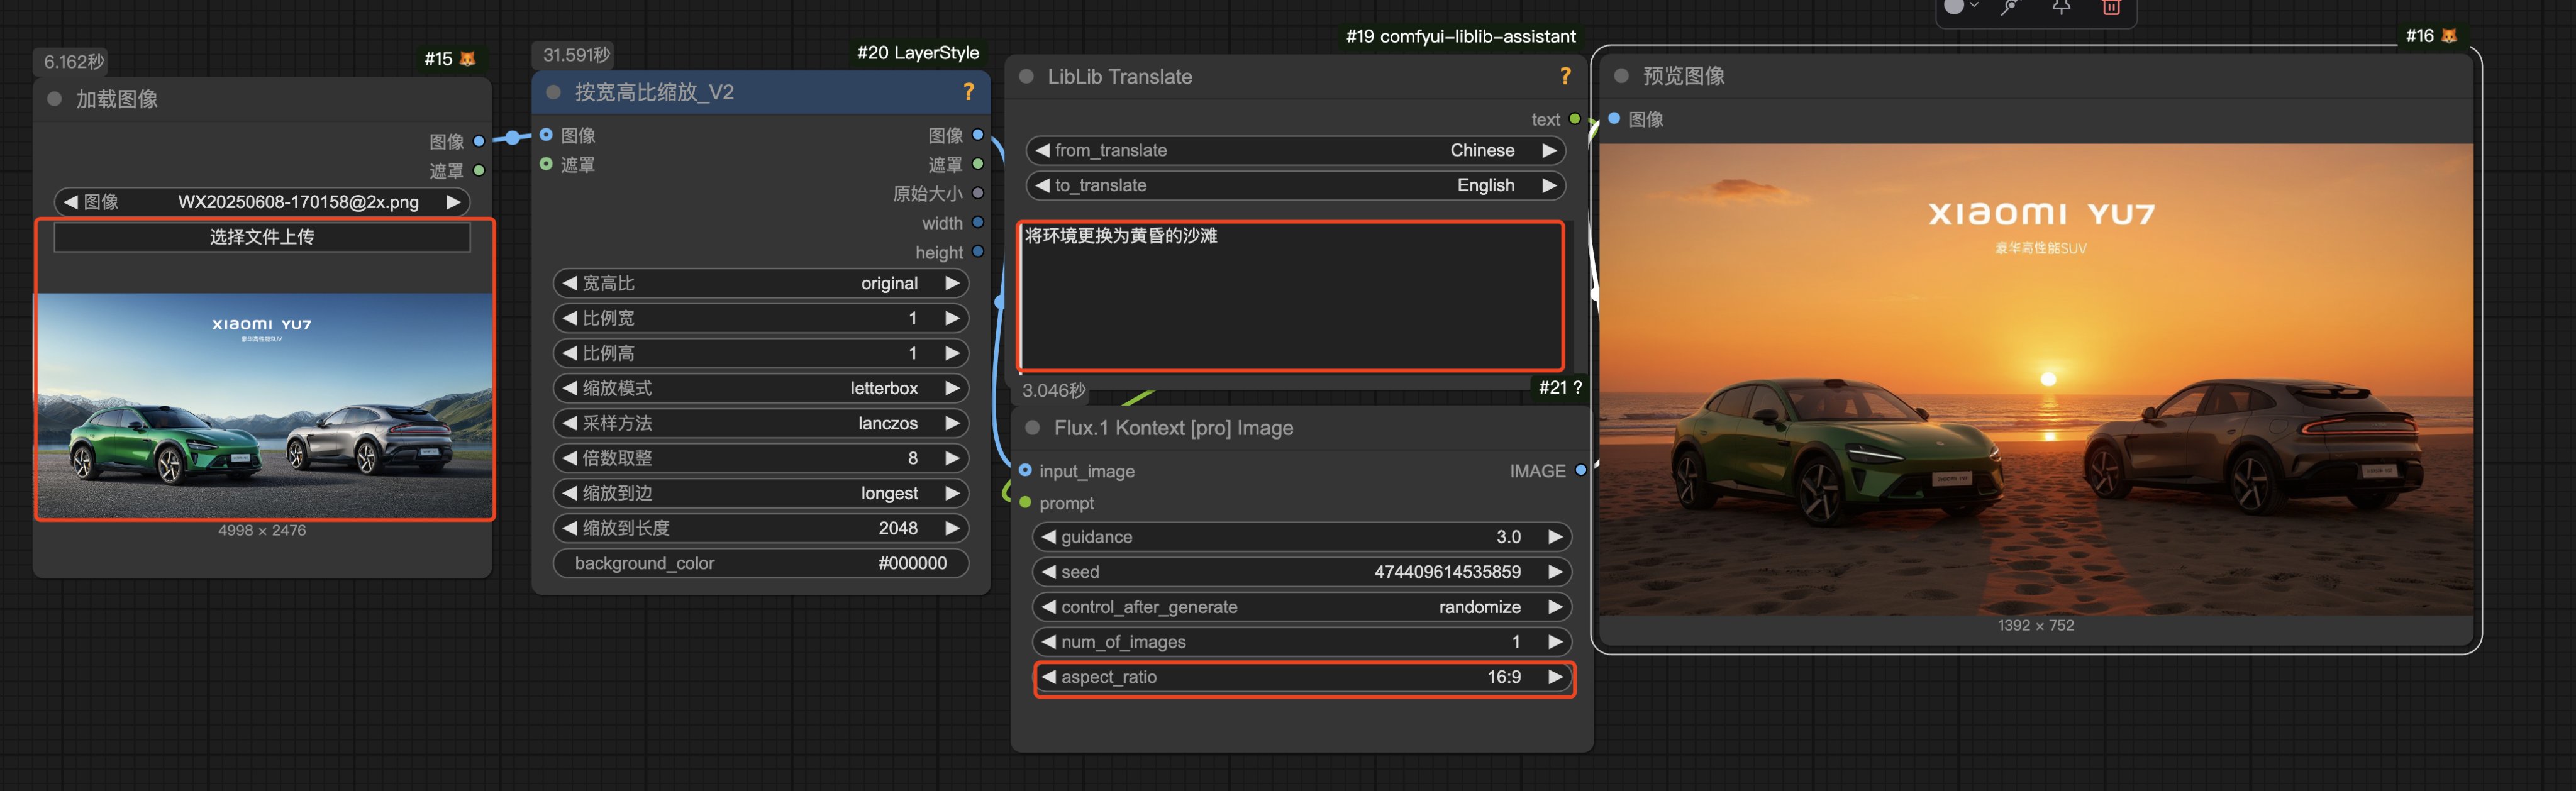Viewport: 2576px width, 791px height.
Task: Collapse the 加载图像 node via its title dot
Action: coord(55,98)
